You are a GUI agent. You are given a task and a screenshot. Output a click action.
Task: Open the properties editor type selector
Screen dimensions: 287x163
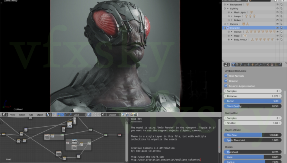pos(227,65)
